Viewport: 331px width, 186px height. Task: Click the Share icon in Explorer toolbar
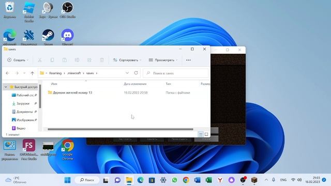point(89,60)
